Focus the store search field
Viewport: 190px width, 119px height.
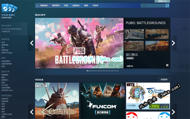pyautogui.click(x=153, y=5)
